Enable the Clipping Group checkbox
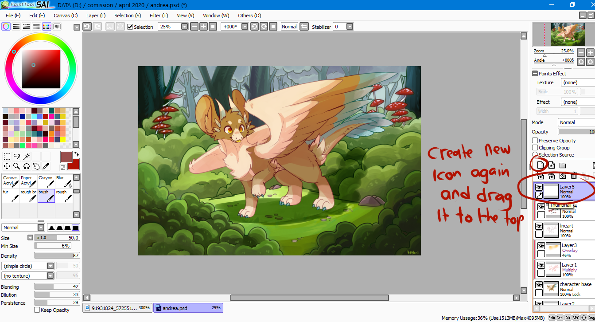The height and width of the screenshot is (322, 595). click(x=535, y=148)
